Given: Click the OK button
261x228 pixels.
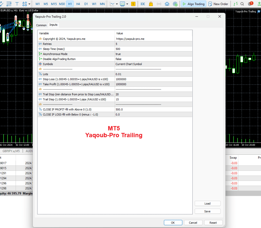Looking at the screenshot, I should (x=173, y=223).
